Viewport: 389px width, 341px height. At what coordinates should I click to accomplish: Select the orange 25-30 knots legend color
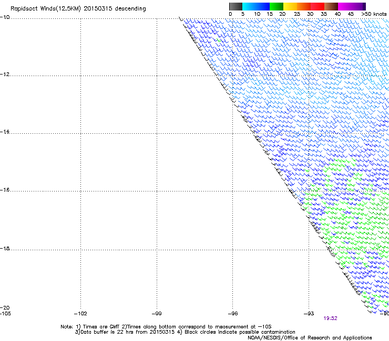click(x=304, y=6)
